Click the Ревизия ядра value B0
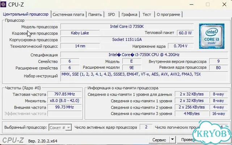 tap(219, 68)
